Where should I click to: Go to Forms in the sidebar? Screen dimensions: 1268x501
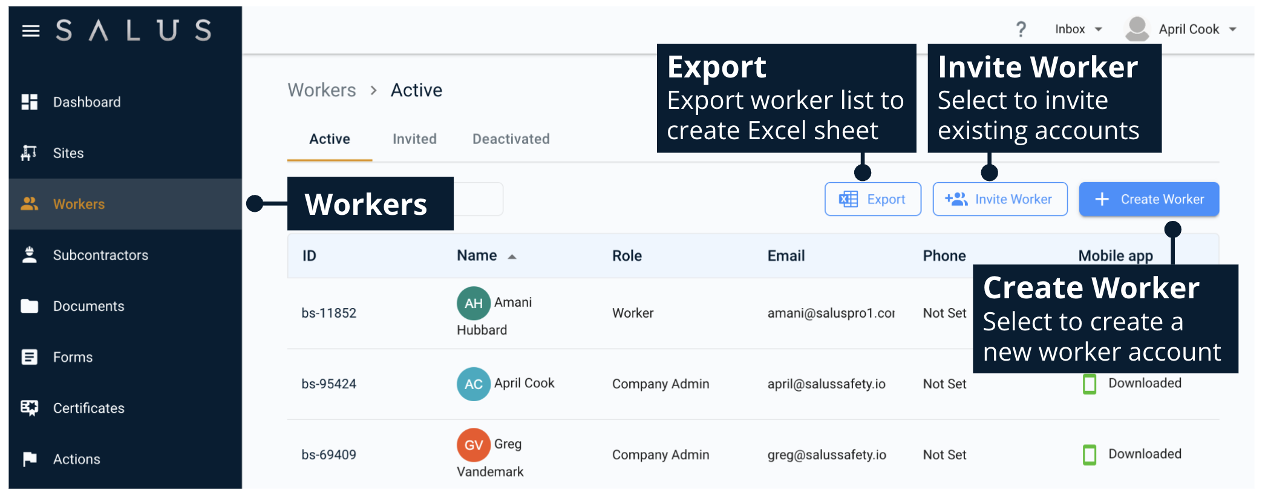coord(73,357)
